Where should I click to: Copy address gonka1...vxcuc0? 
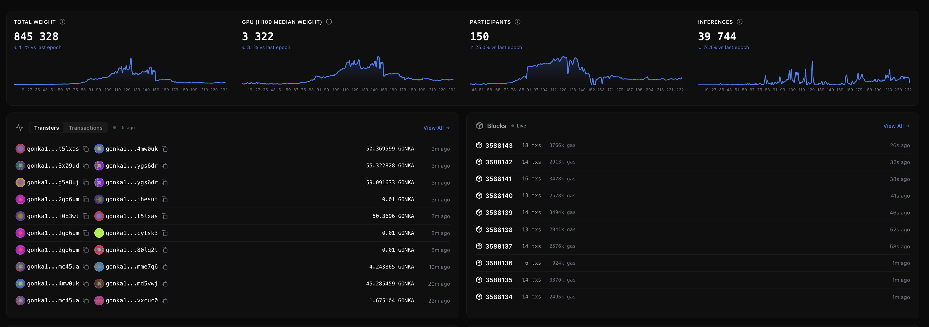pos(164,300)
